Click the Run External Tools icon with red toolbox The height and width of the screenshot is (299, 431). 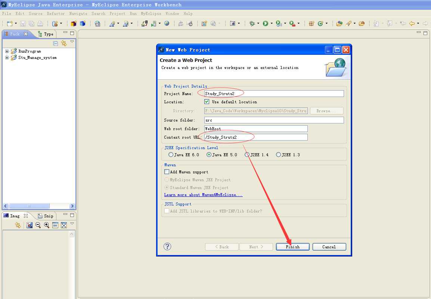(x=292, y=23)
